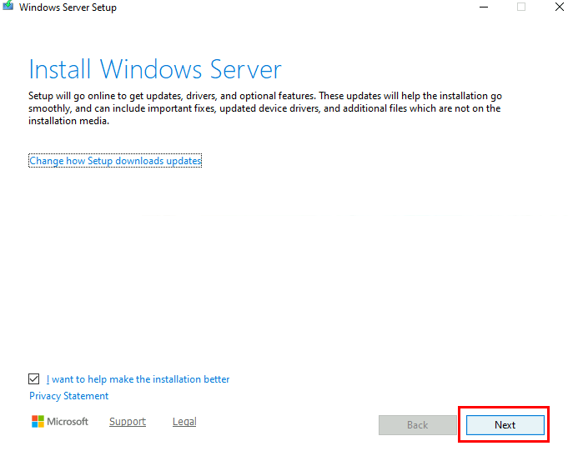Uncheck the help make installation better checkbox
This screenshot has width=573, height=451.
tap(33, 379)
